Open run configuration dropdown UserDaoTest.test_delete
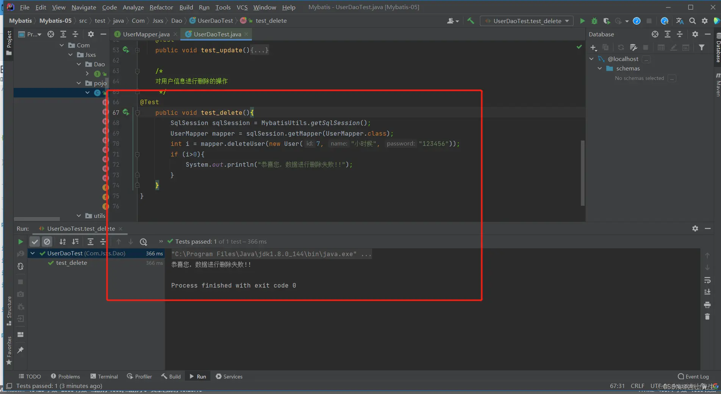This screenshot has width=721, height=394. click(x=527, y=21)
